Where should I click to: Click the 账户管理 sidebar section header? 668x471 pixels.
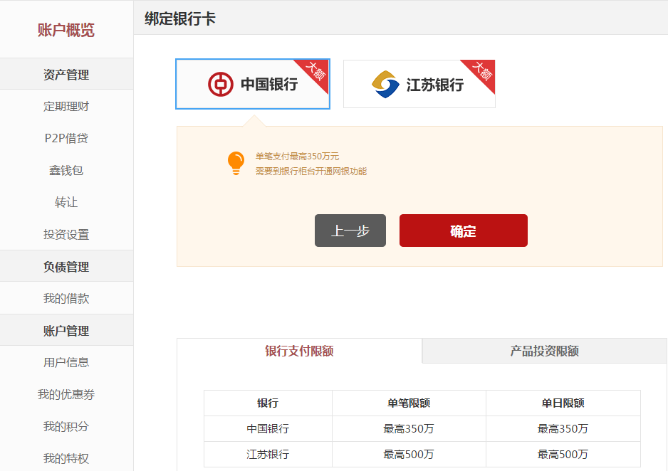(66, 330)
